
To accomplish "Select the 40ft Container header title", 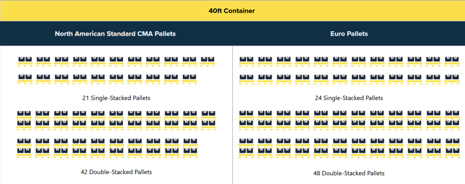I will [232, 11].
